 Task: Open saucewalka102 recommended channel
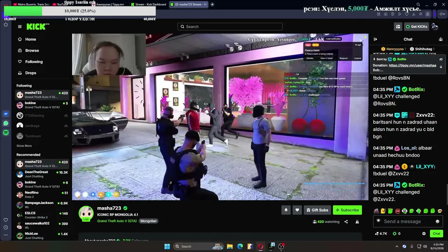pyautogui.click(x=42, y=225)
